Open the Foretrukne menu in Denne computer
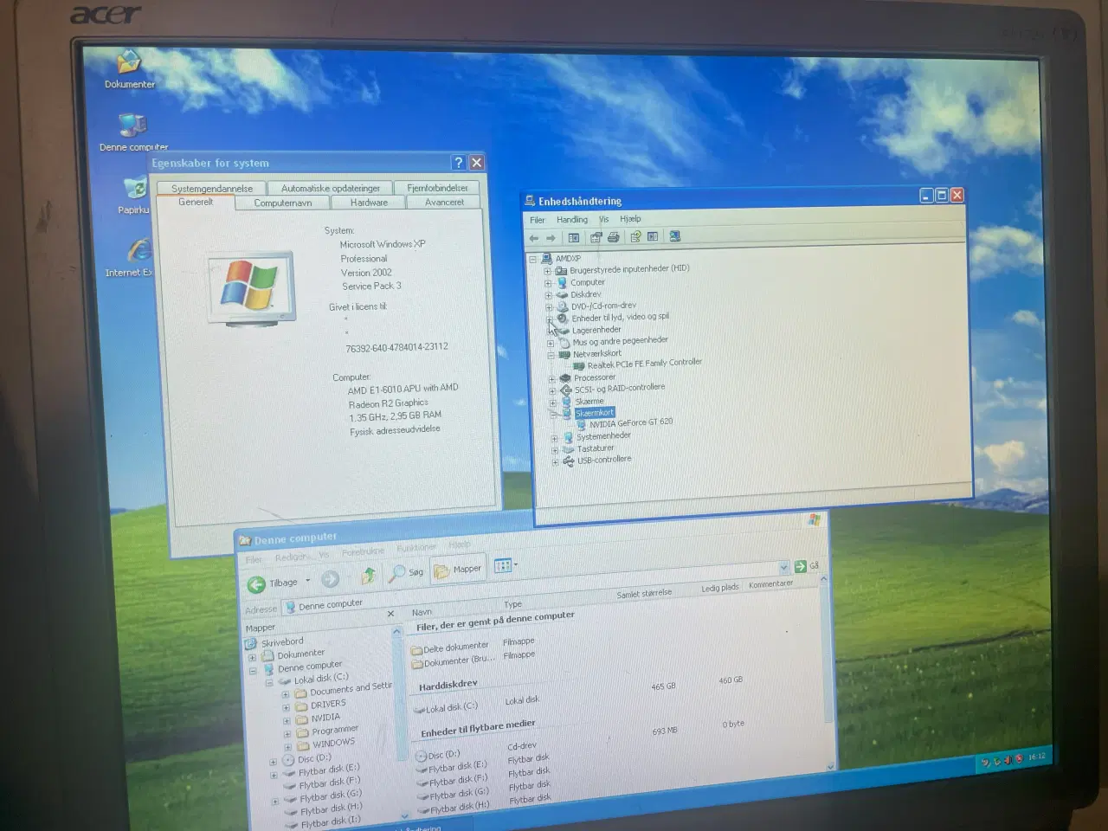The image size is (1108, 831). pyautogui.click(x=363, y=551)
